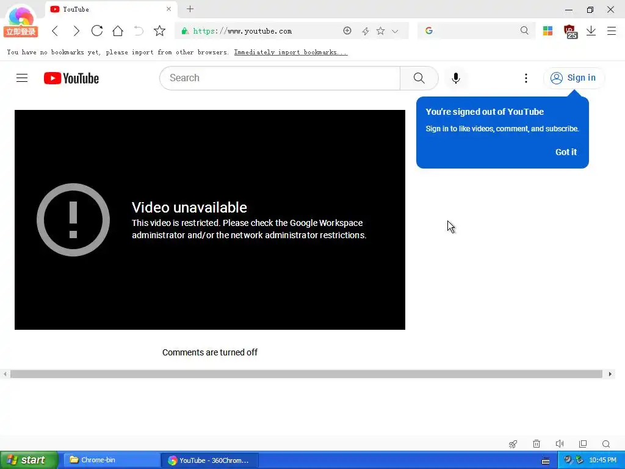Click the YouTube search magnifier button
Screen dimensions: 625x469
point(419,78)
